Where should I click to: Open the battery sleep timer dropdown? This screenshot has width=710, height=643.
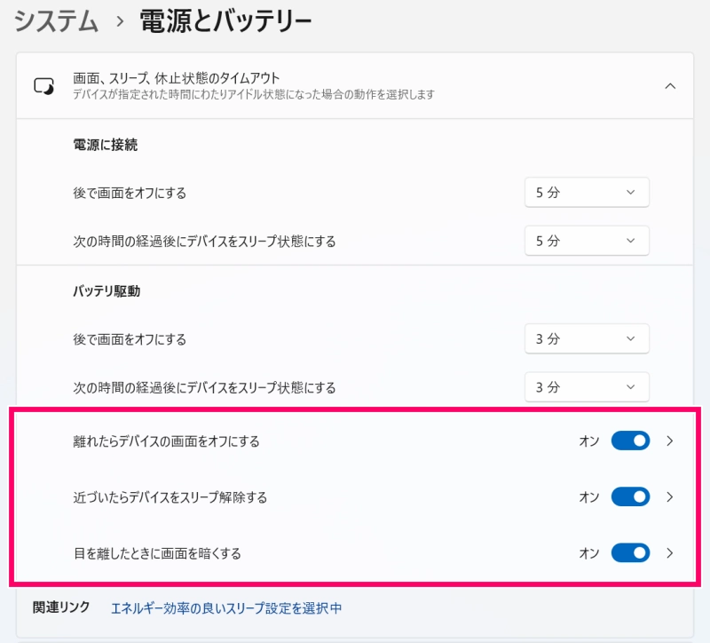tap(587, 387)
